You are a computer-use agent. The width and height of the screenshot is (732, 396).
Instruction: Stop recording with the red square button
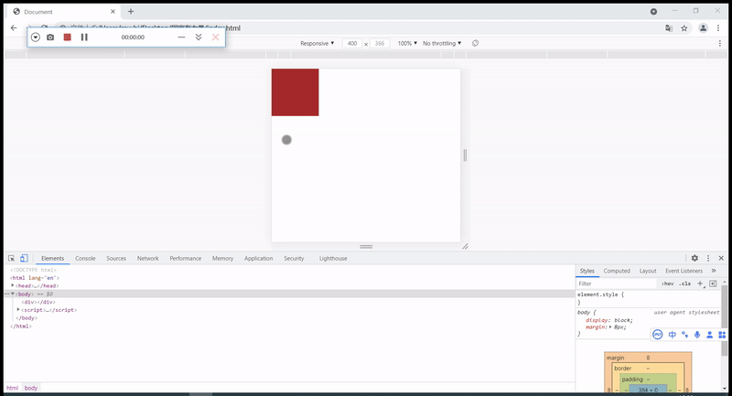point(67,37)
